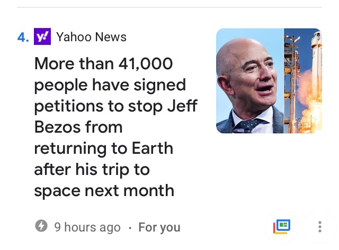Click the story rank number "4."
The width and height of the screenshot is (339, 250).
(23, 37)
